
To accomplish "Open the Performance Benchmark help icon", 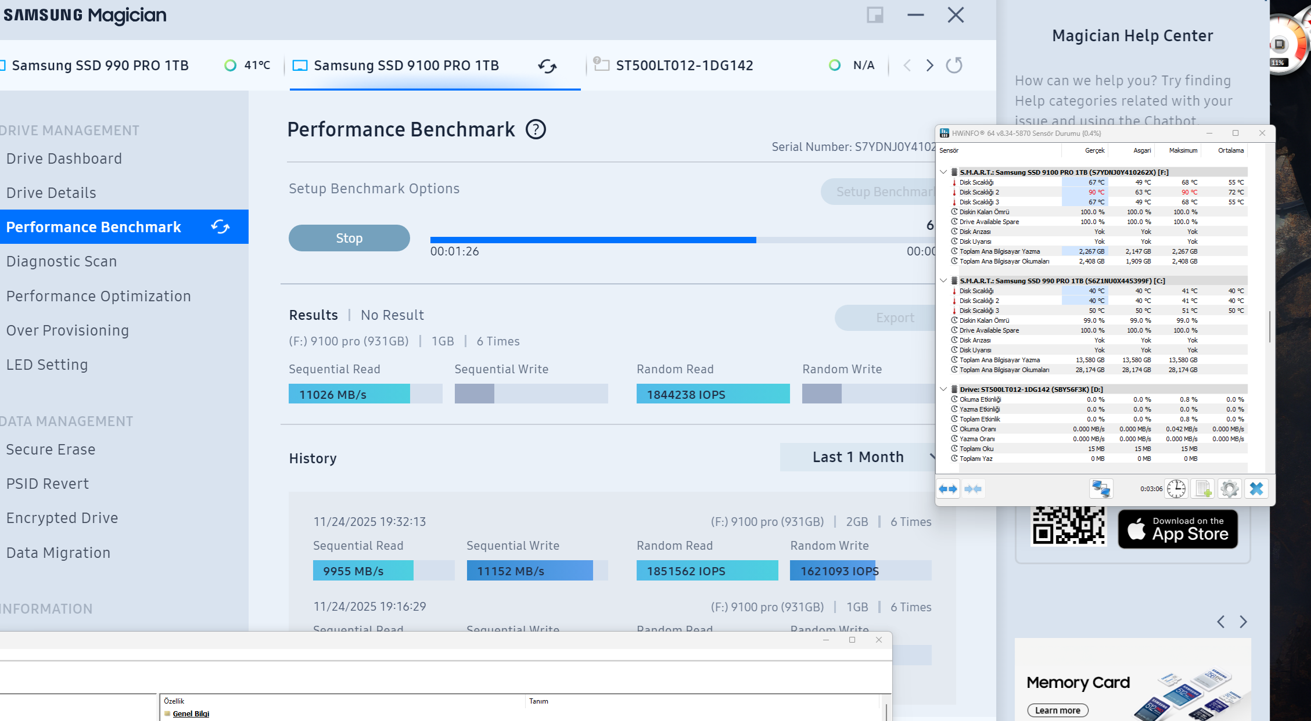I will click(536, 129).
